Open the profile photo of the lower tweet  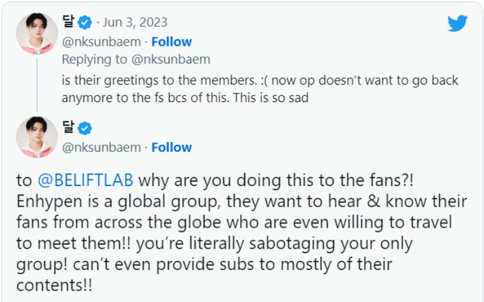point(37,137)
